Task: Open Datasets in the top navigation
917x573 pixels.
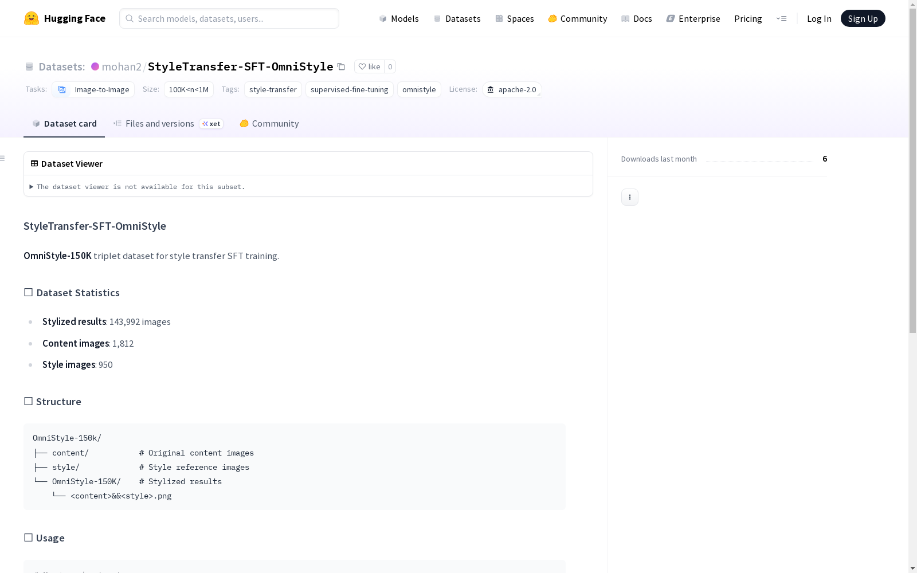Action: pos(457,18)
